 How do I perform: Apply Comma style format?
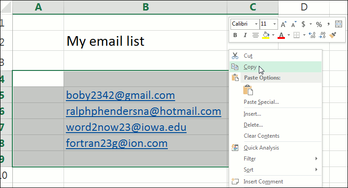(328, 24)
